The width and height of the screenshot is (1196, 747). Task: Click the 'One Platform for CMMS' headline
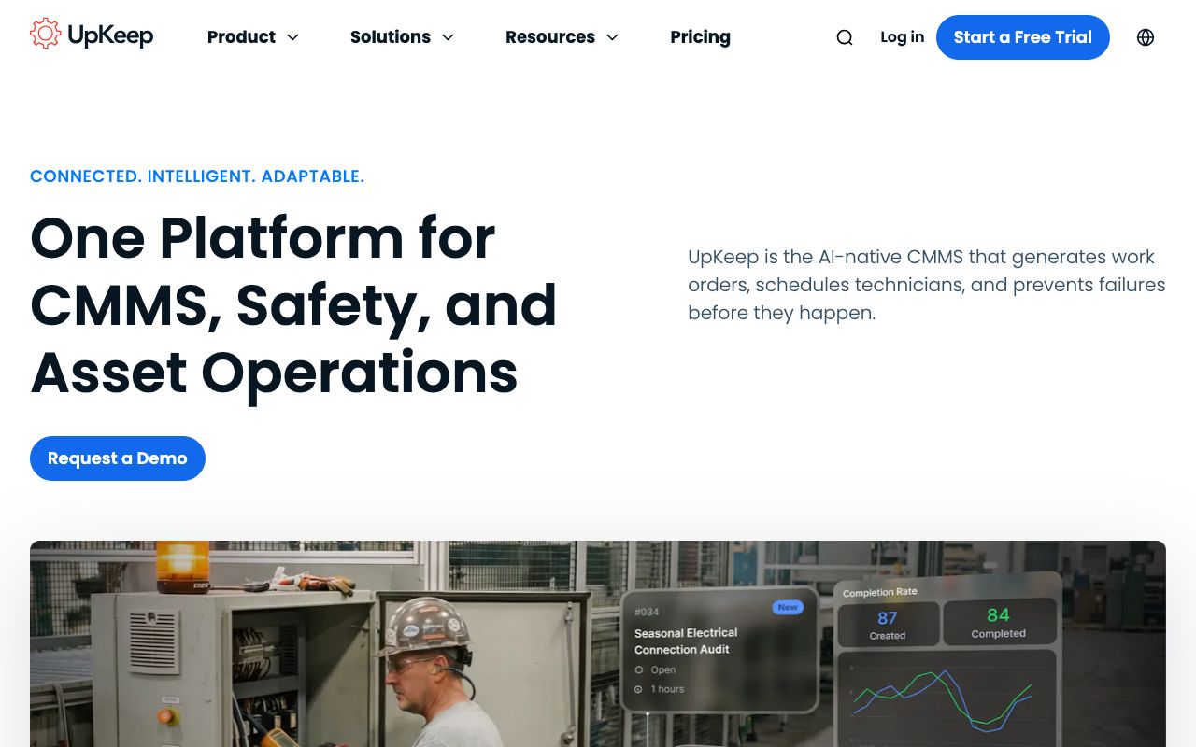pos(293,305)
